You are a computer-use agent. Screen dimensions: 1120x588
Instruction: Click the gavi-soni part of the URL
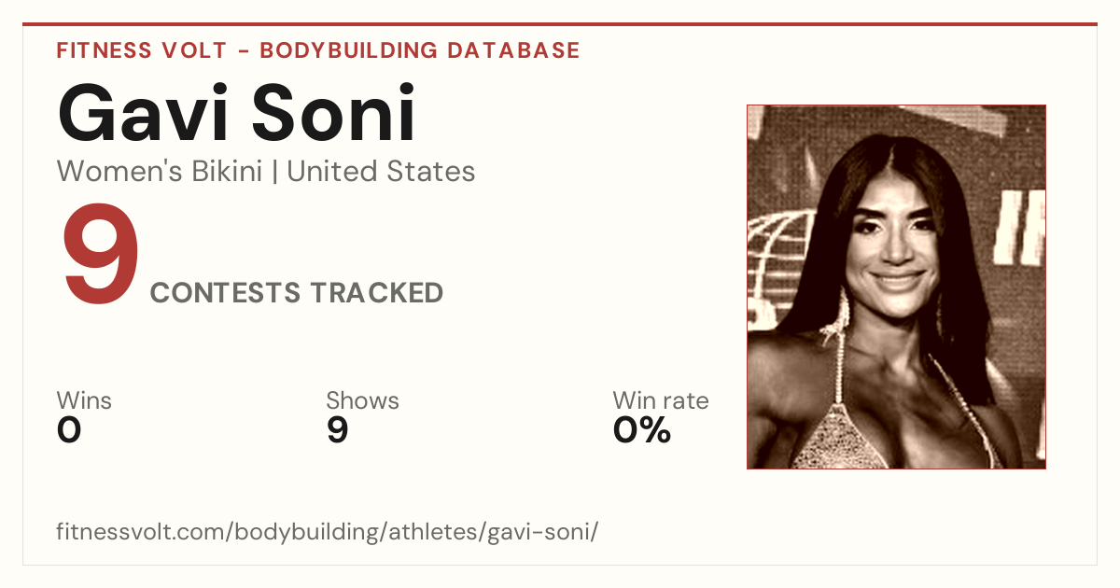542,533
